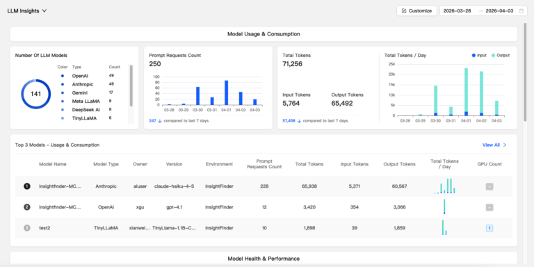Viewport: 534px width, 267px height.
Task: Open sparkline chart for OpenAI gpt-4.1 row
Action: pos(444,207)
